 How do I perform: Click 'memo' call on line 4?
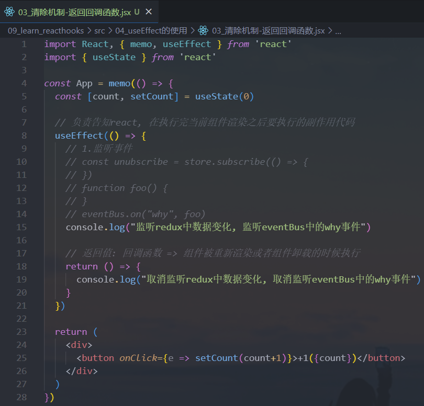[119, 84]
